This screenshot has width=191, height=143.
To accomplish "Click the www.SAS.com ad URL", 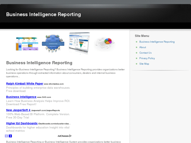I will click(44, 97).
